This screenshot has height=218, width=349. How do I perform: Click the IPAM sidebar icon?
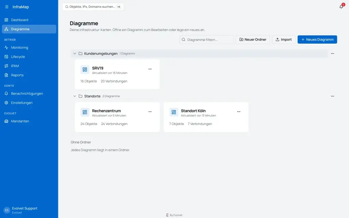pyautogui.click(x=6, y=66)
